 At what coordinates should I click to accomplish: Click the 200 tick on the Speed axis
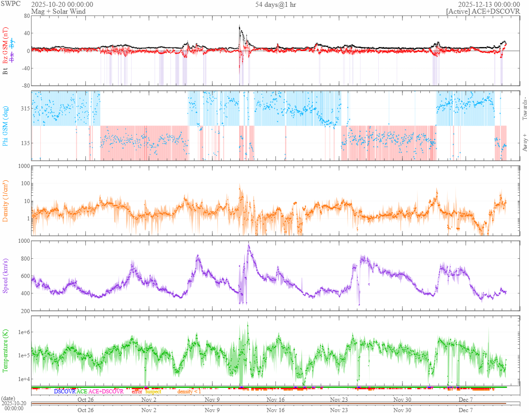[x=25, y=311]
